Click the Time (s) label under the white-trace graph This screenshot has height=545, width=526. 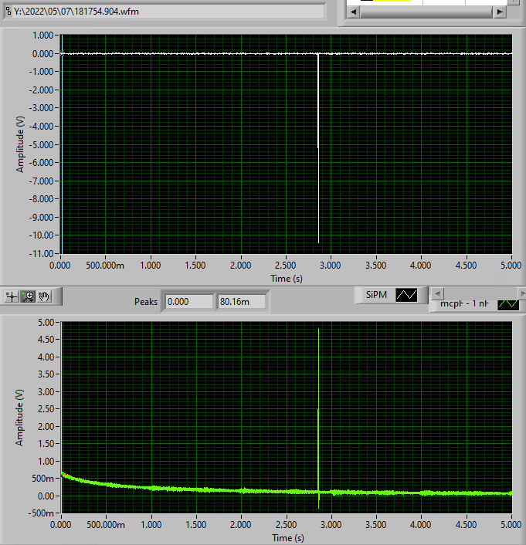[x=287, y=279]
